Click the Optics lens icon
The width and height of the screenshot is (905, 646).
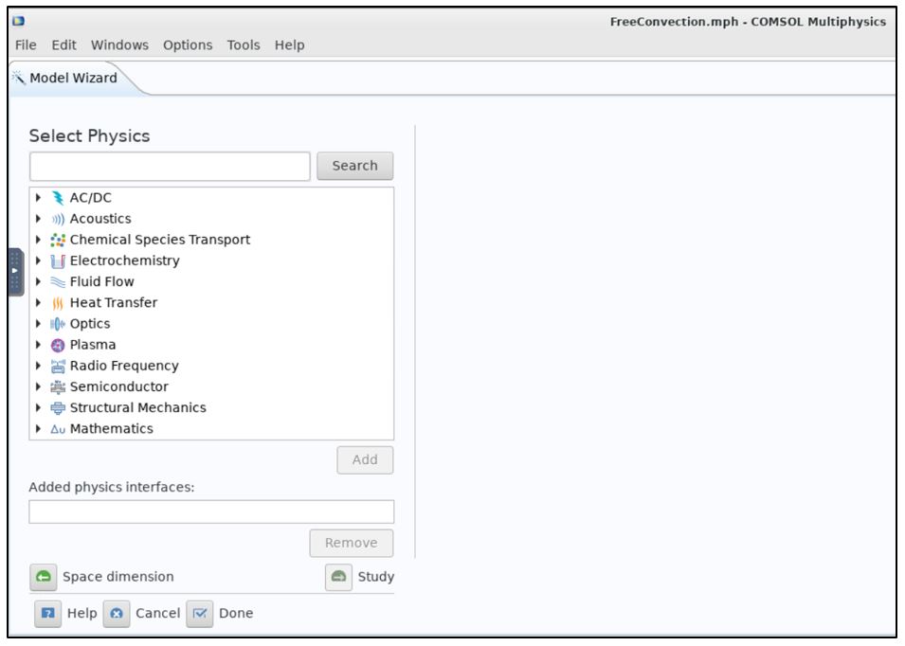[58, 324]
